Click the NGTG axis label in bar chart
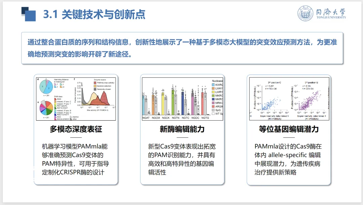 point(205,118)
